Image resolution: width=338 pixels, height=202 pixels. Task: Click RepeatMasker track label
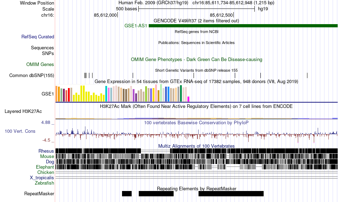point(39,194)
